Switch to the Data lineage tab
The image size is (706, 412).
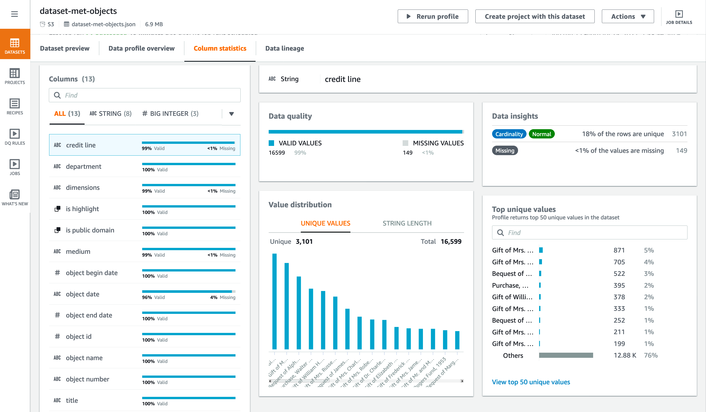[x=284, y=48]
